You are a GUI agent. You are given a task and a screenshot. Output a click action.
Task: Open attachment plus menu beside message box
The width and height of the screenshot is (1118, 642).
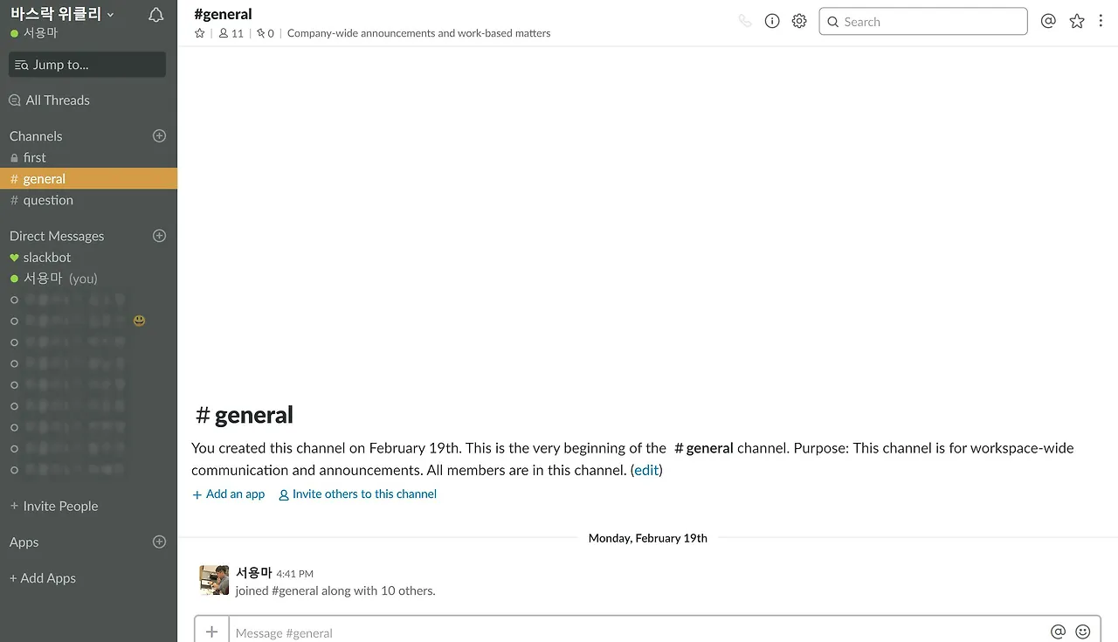(x=211, y=631)
